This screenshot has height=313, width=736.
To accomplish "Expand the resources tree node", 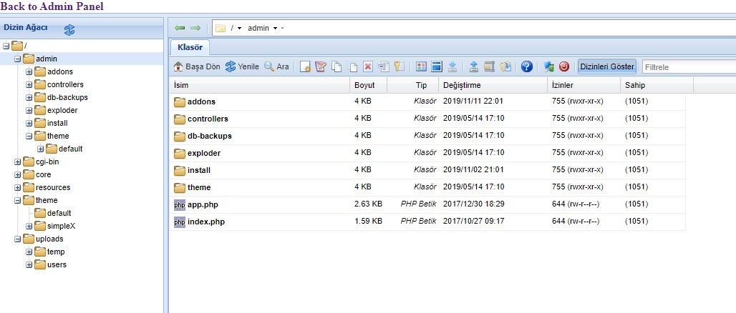I will [x=17, y=187].
